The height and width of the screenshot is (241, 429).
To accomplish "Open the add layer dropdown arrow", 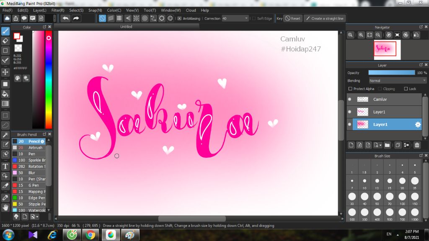I will 380,145.
